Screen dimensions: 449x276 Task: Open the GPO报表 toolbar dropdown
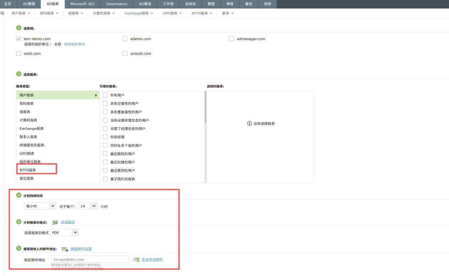click(172, 13)
